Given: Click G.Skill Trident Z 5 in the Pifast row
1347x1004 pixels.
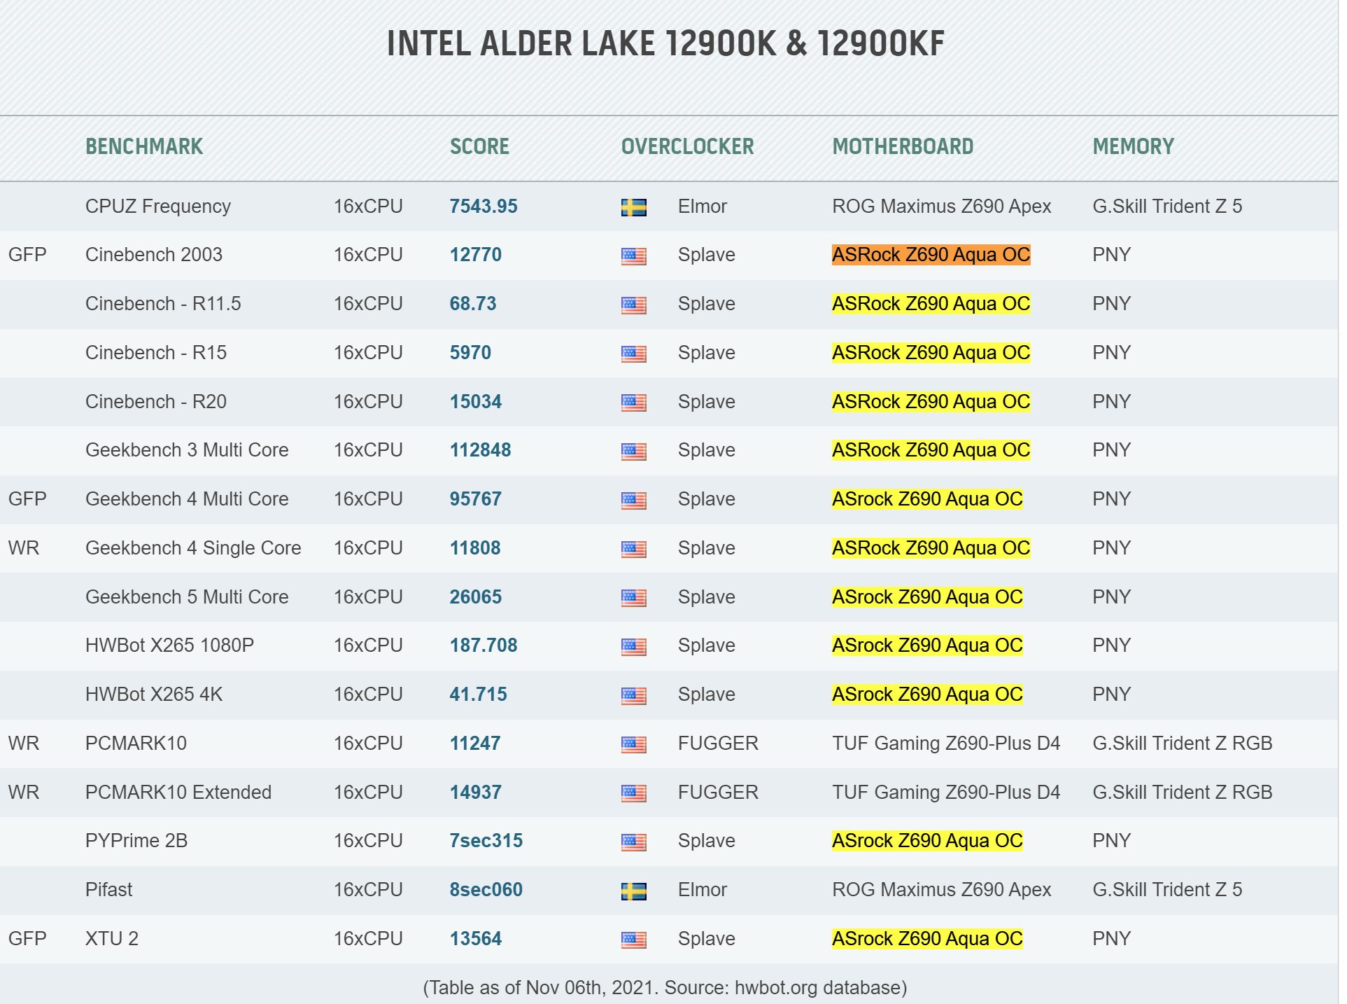Looking at the screenshot, I should click(1167, 890).
